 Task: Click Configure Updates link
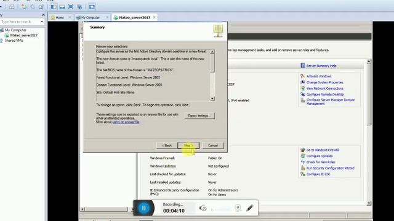(x=320, y=156)
